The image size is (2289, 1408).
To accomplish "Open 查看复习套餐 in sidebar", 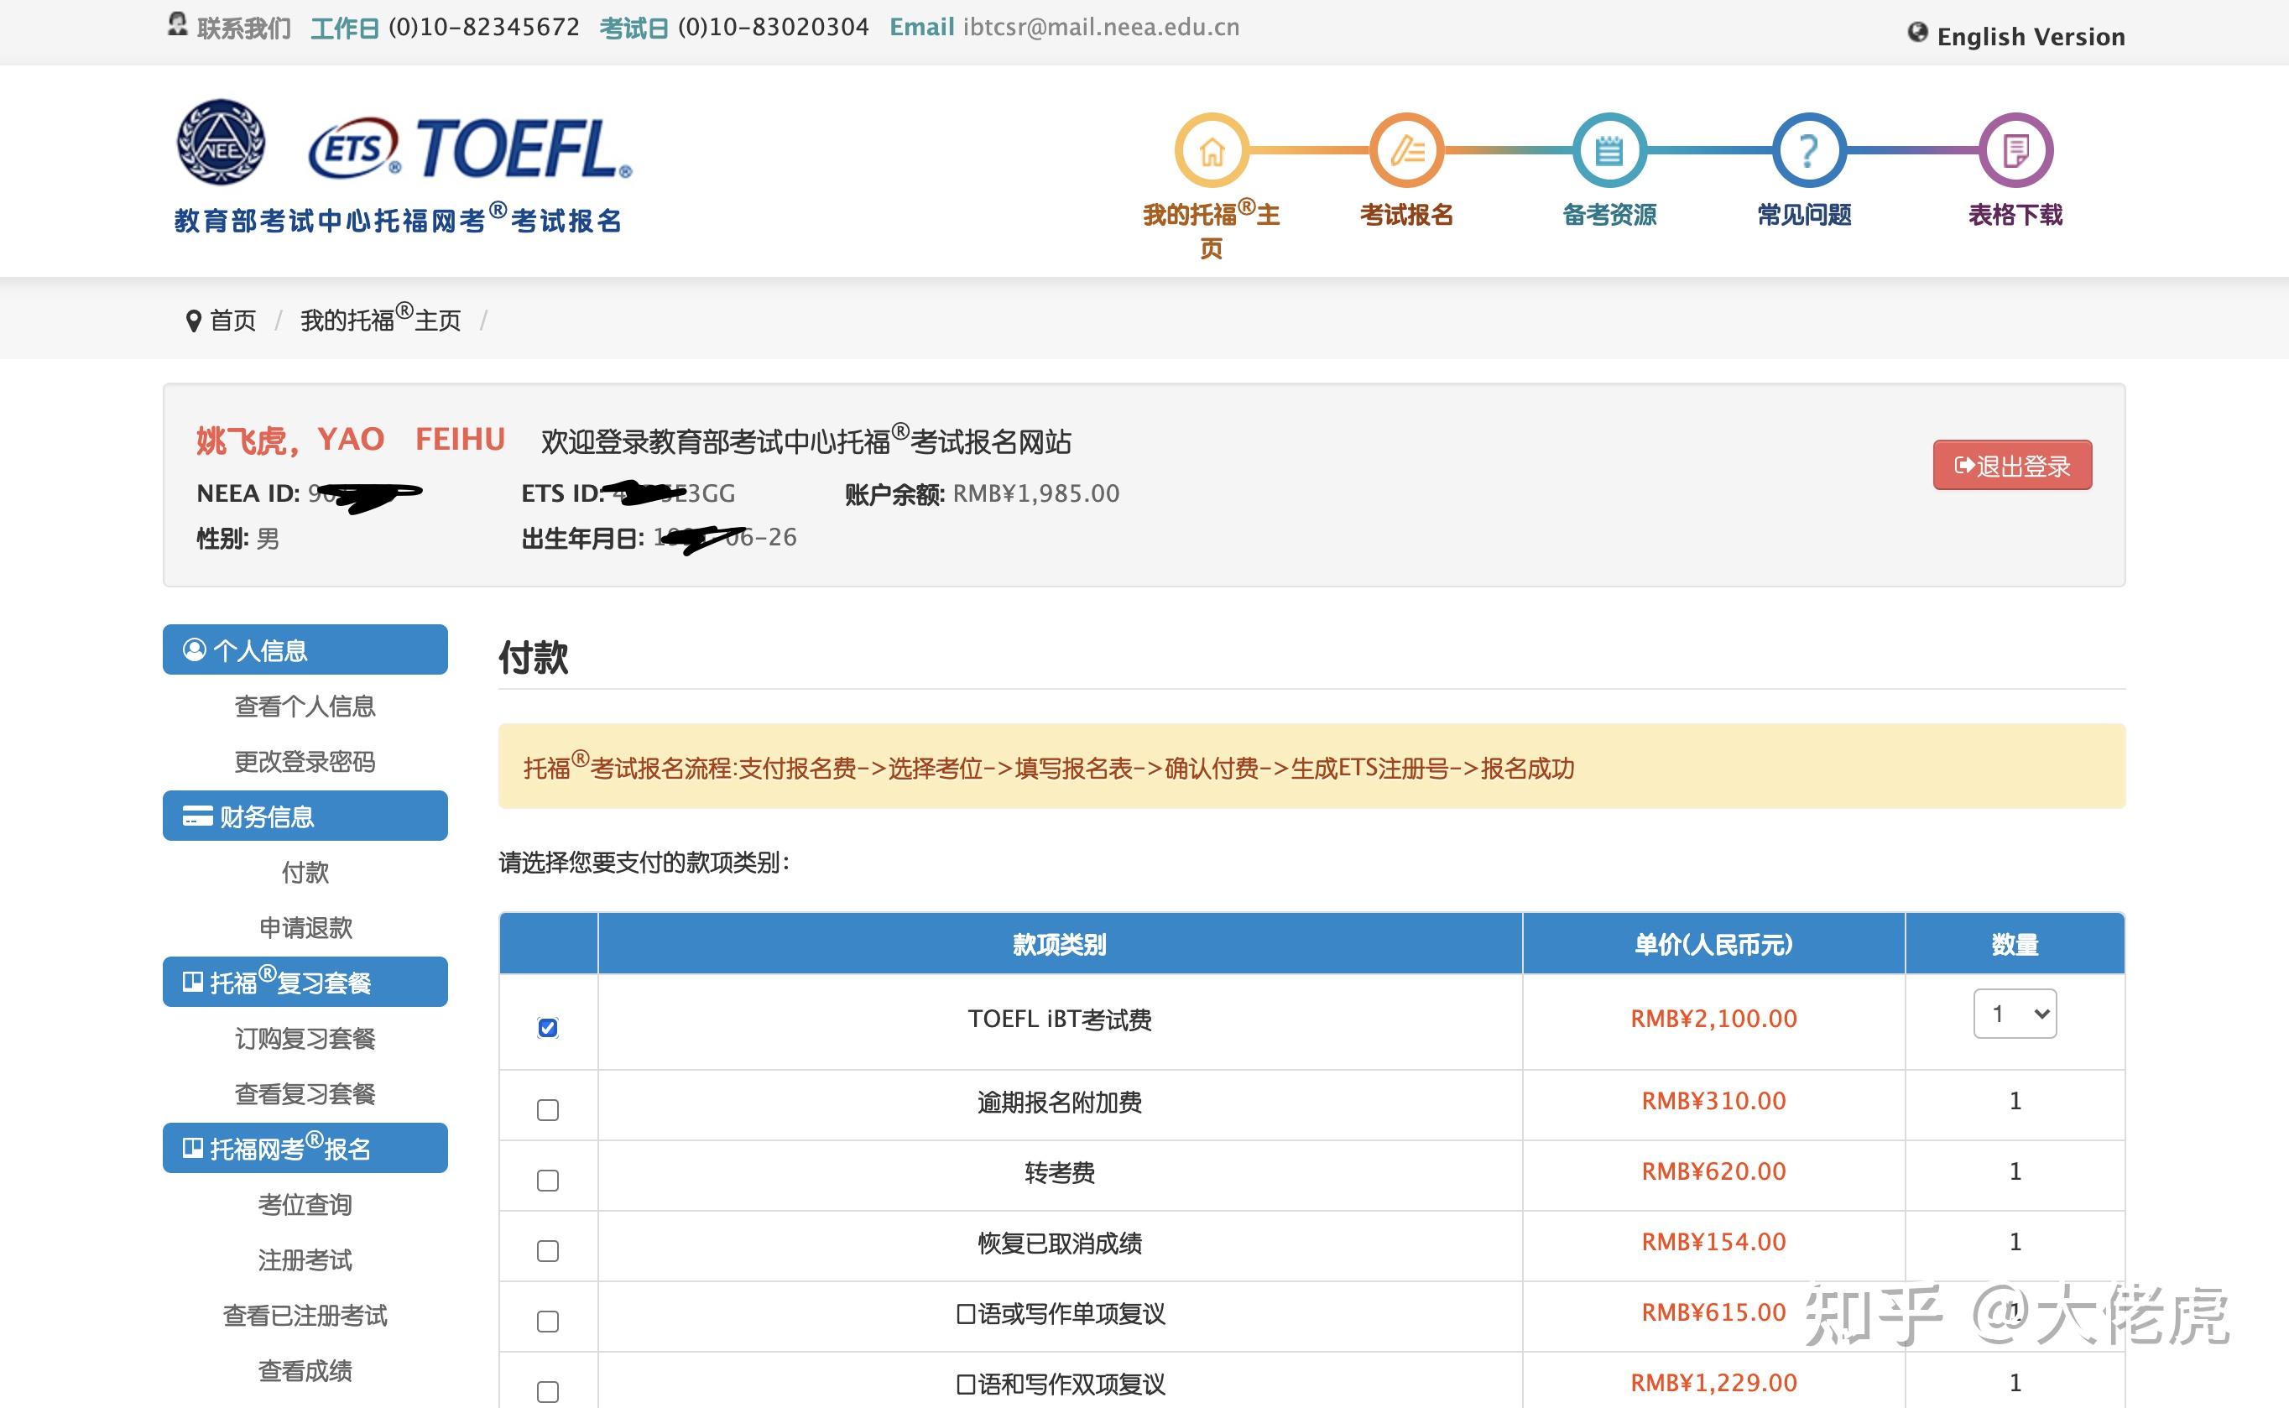I will [305, 1093].
